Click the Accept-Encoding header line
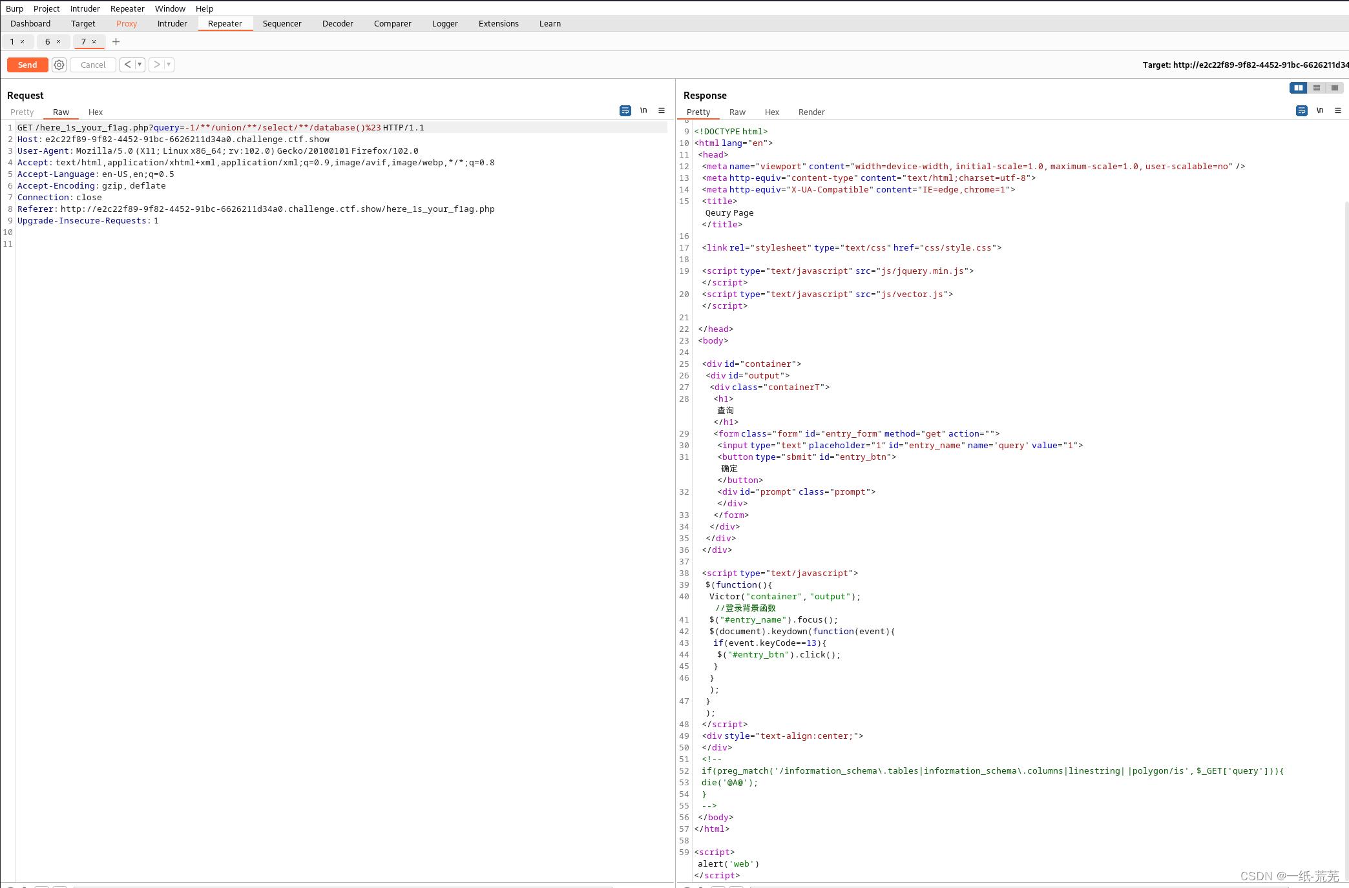The height and width of the screenshot is (888, 1349). click(91, 185)
